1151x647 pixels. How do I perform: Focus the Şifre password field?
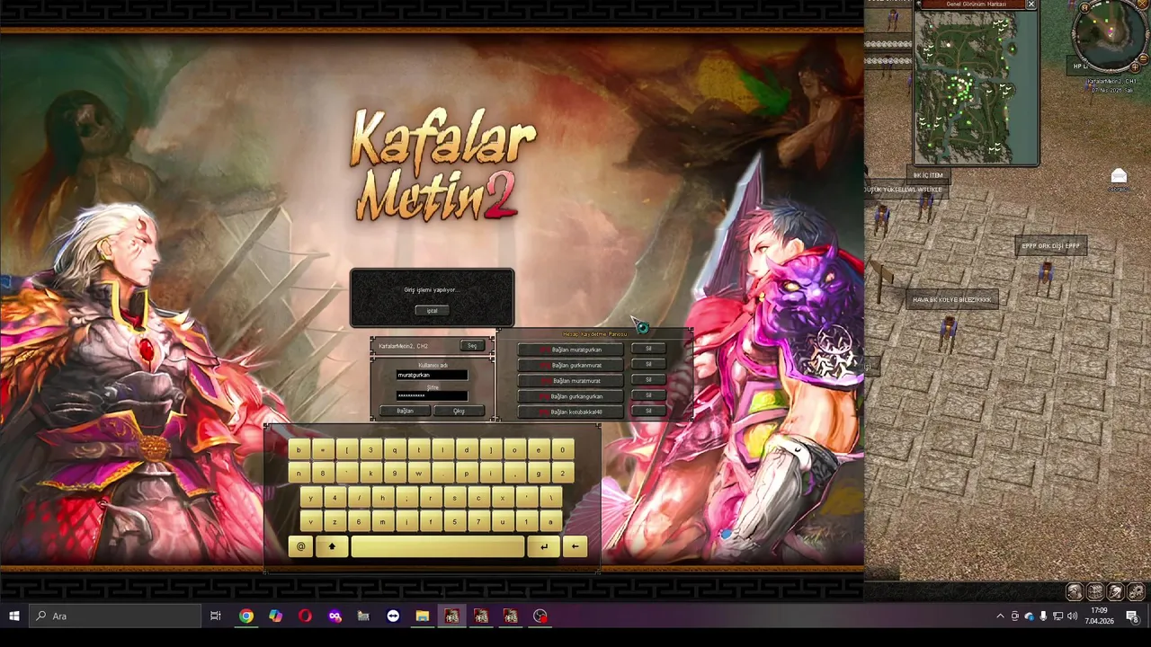point(433,395)
